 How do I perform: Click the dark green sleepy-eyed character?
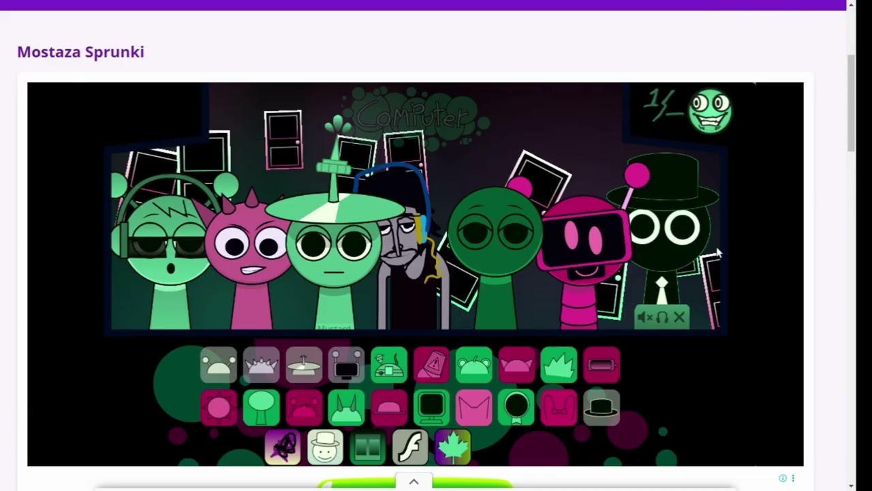click(x=495, y=259)
